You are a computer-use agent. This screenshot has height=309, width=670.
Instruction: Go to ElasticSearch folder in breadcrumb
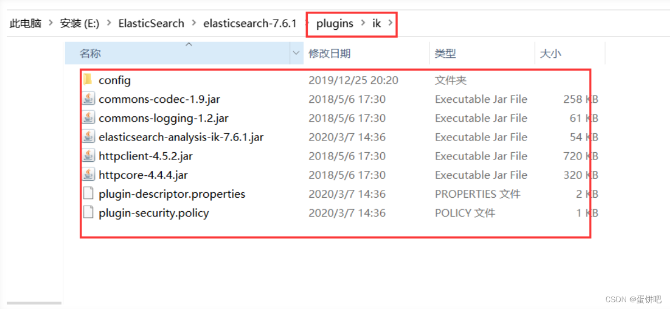pos(151,23)
